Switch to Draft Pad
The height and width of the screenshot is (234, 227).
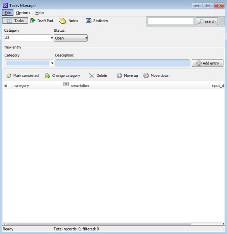coord(42,21)
